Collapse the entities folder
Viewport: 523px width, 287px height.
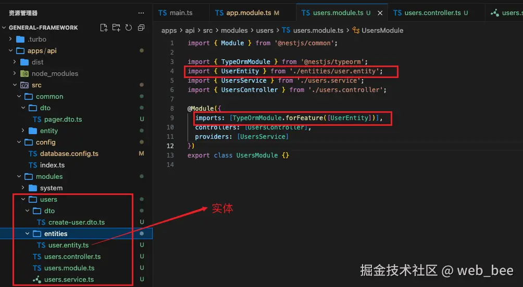click(x=28, y=234)
